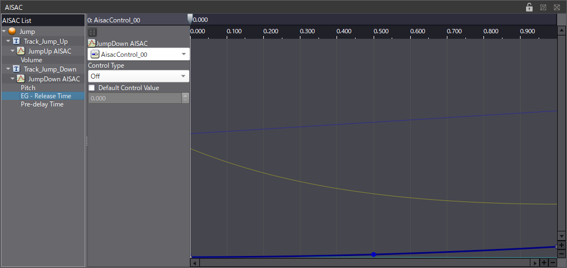Enable the Default Control Value checkbox

click(x=92, y=88)
